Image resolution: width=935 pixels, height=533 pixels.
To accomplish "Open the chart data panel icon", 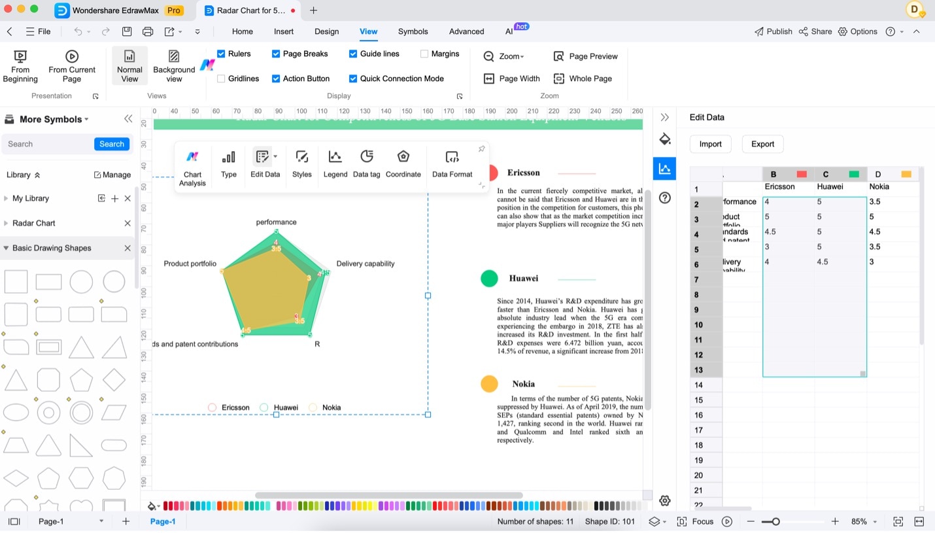I will coord(665,168).
